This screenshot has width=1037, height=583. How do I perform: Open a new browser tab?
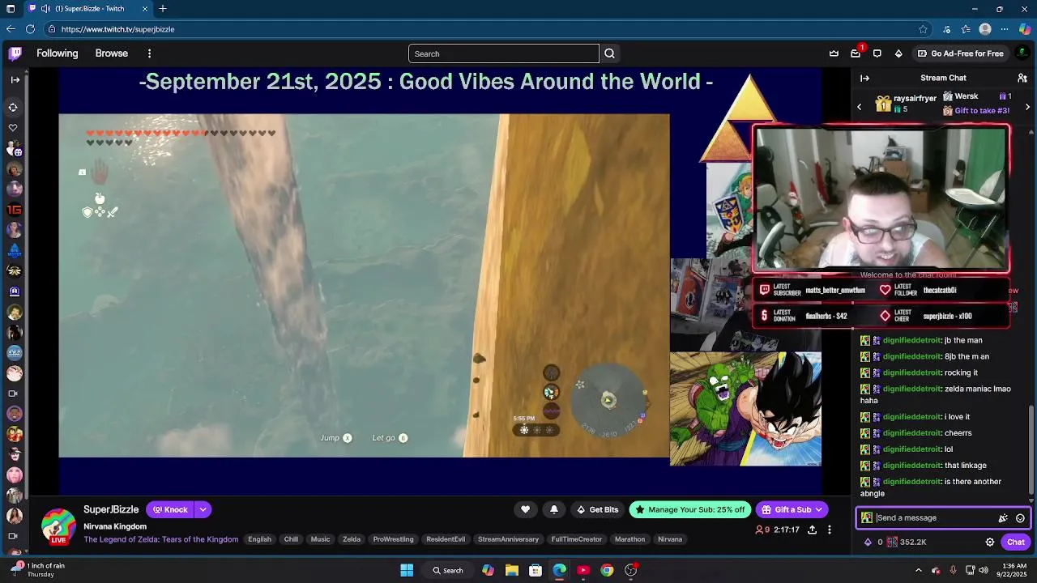click(163, 9)
